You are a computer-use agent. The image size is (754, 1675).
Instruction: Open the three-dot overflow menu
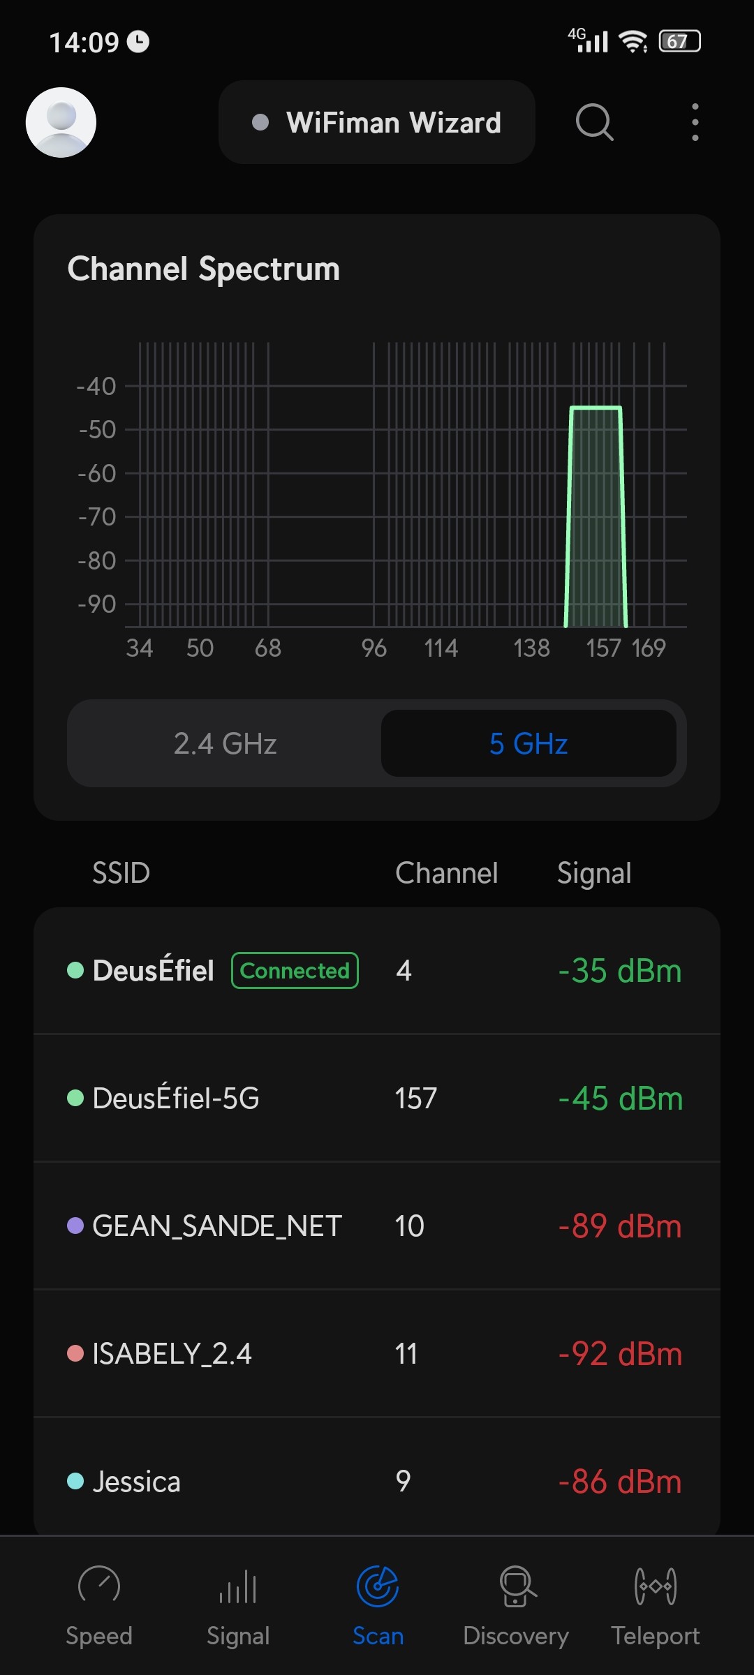pyautogui.click(x=695, y=123)
